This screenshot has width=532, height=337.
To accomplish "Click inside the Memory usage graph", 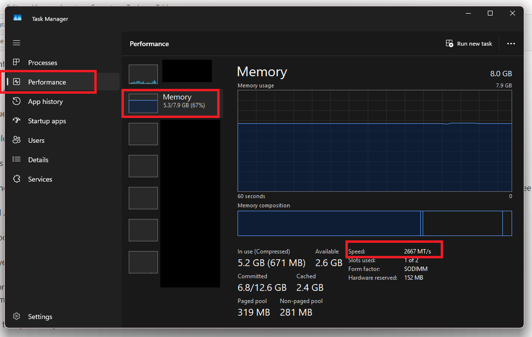I will [374, 141].
